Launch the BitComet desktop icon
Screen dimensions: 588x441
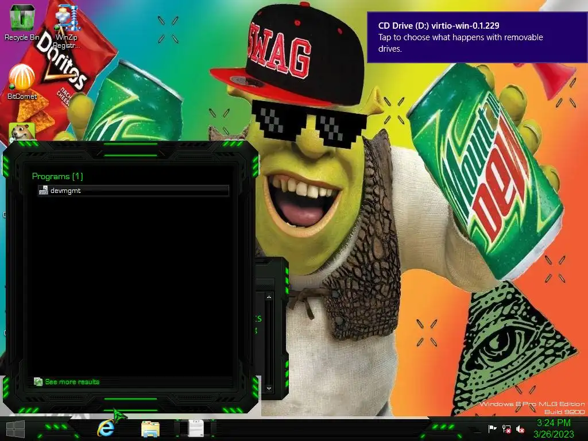22,82
